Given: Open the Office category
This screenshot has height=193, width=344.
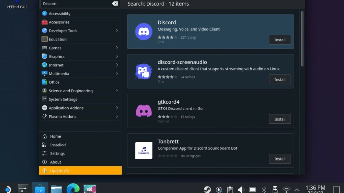Looking at the screenshot, I should pyautogui.click(x=80, y=82).
